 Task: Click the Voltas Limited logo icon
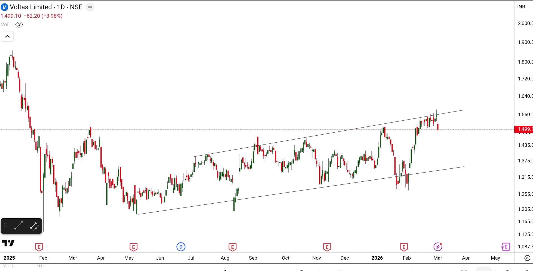(4, 7)
